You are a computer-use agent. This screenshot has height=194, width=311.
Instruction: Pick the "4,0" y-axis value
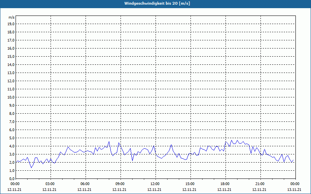pos(12,146)
